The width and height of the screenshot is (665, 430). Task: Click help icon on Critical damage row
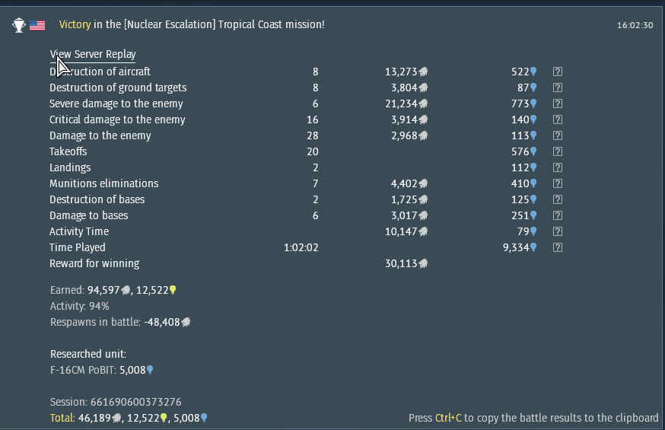point(558,119)
